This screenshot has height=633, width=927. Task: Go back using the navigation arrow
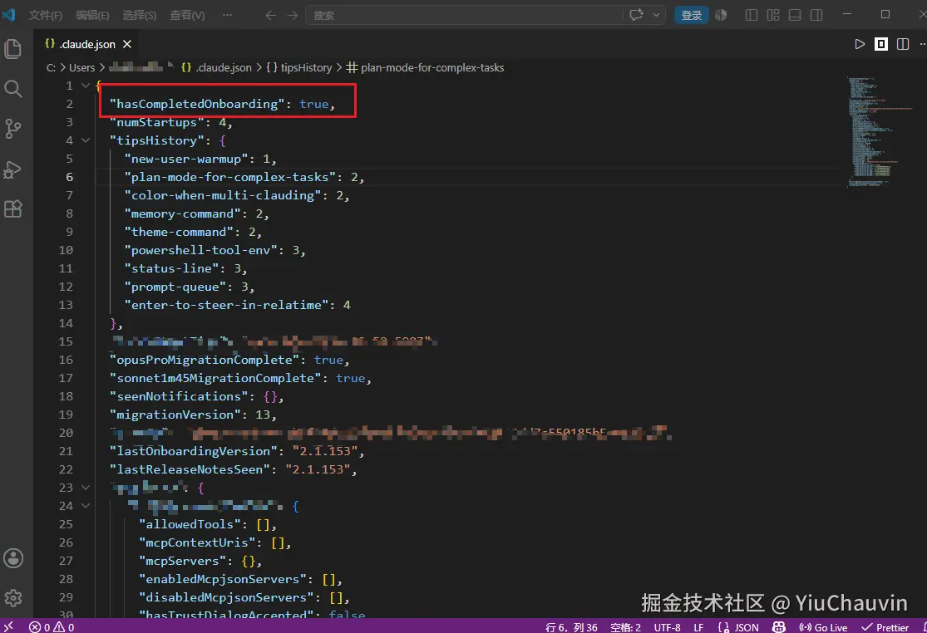(271, 15)
